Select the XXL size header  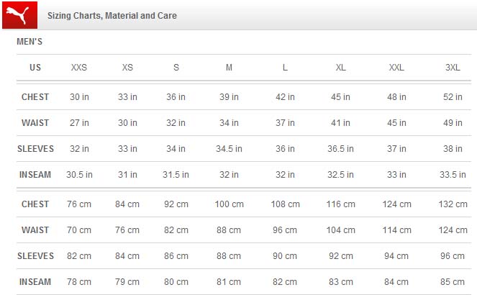tap(396, 68)
